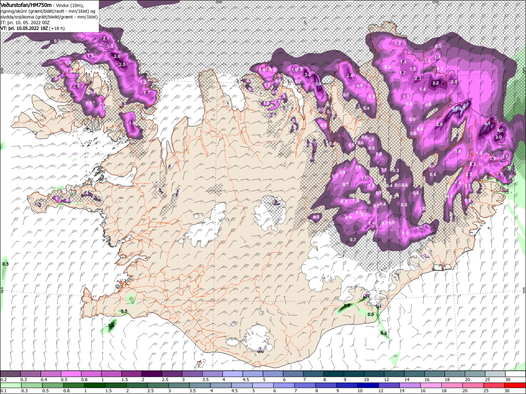Image resolution: width=526 pixels, height=394 pixels.
Task: Click the darkest purple swatch between 2 and 2.5
Action: coord(152,374)
